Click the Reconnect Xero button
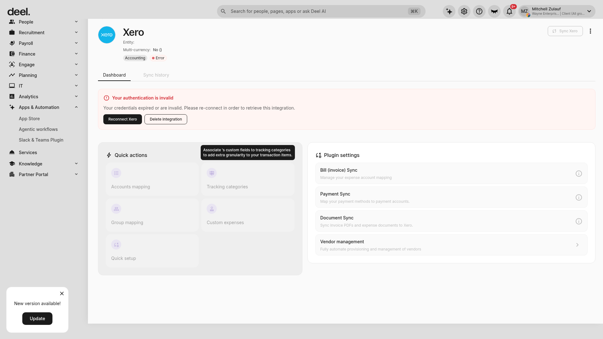Image resolution: width=603 pixels, height=339 pixels. pyautogui.click(x=122, y=119)
